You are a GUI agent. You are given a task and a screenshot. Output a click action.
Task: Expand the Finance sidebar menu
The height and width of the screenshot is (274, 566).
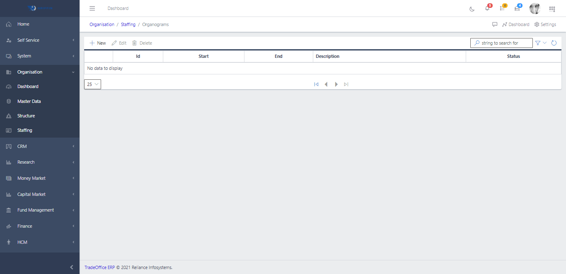[40, 226]
